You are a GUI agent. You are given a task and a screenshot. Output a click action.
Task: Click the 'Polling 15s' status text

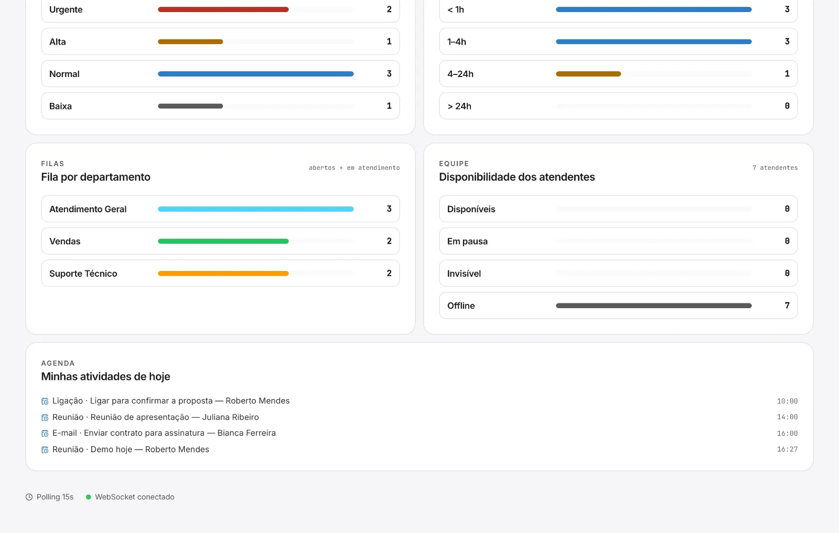55,497
